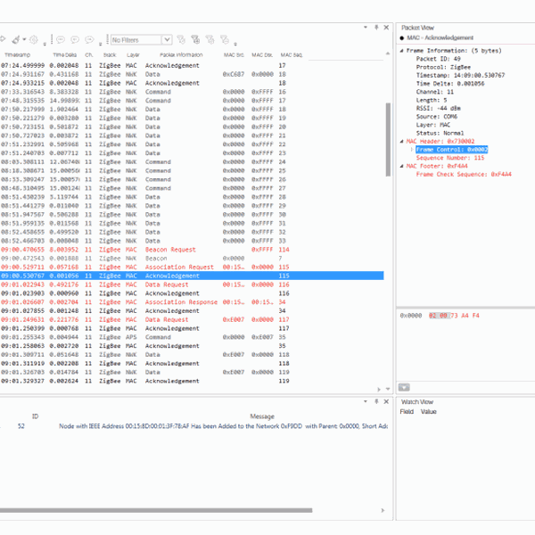Screen dimensions: 535x535
Task: Click the first speech bubble comment icon
Action: click(x=60, y=39)
